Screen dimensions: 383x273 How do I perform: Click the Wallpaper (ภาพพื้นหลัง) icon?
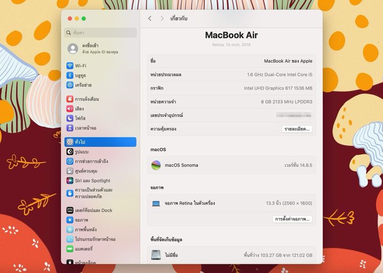pos(70,230)
